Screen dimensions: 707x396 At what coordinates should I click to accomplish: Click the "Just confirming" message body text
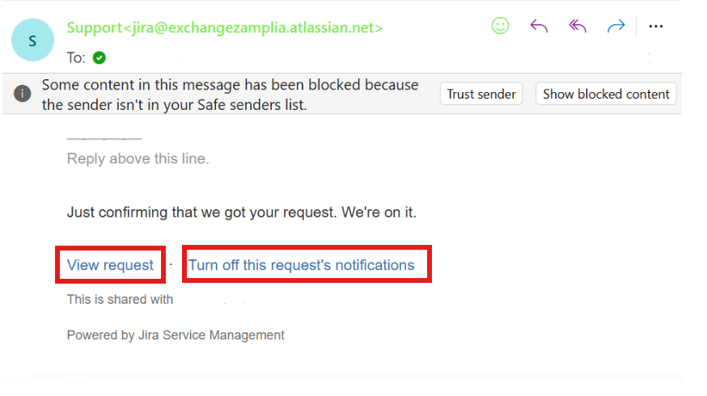click(x=241, y=213)
